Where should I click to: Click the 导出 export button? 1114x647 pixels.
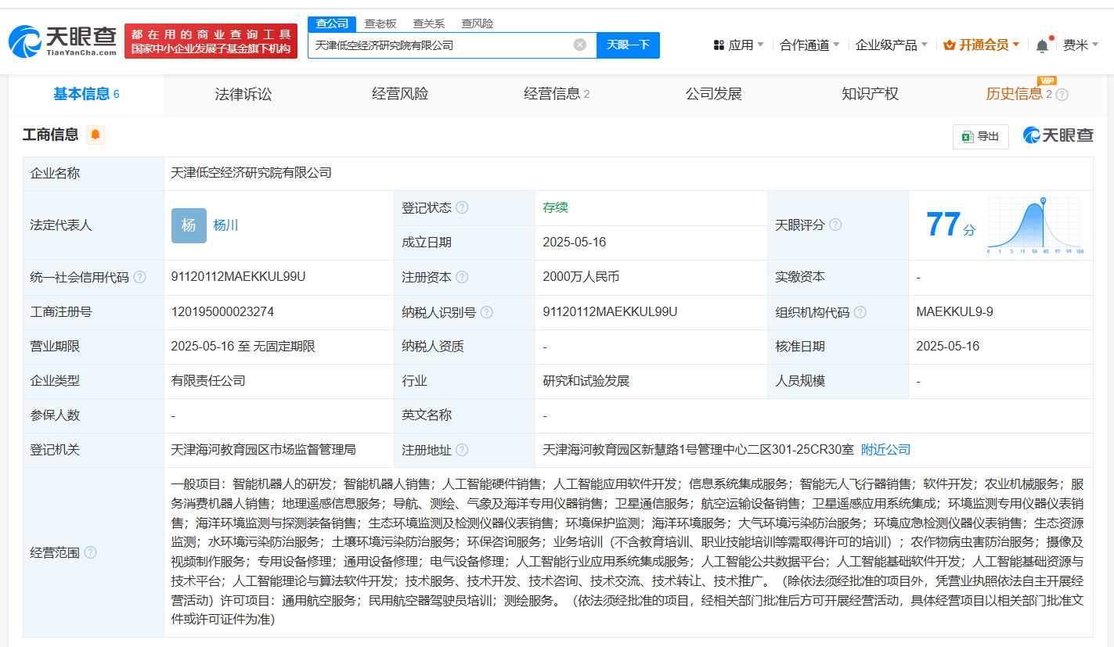pos(980,136)
